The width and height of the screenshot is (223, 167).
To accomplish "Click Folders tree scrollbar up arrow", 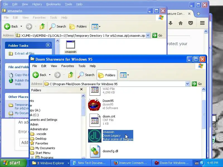I will [83, 96].
